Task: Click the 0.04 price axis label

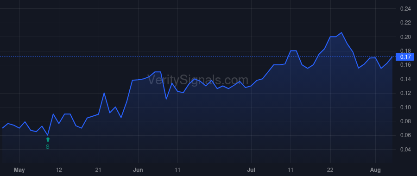Action: (405, 150)
